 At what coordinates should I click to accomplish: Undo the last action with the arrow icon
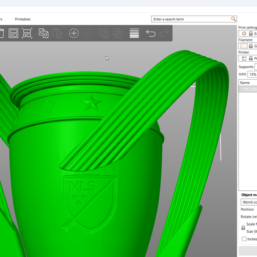click(x=150, y=33)
